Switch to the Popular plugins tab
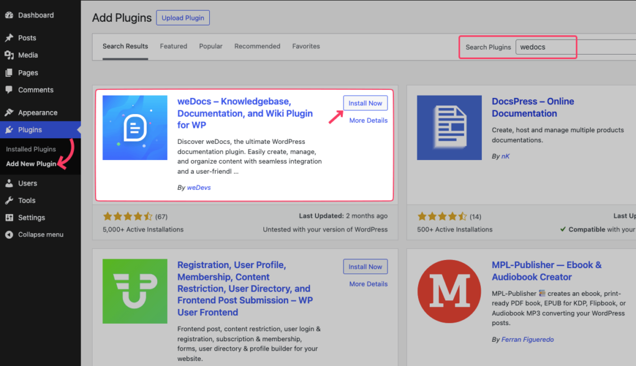Image resolution: width=636 pixels, height=366 pixels. click(x=211, y=46)
